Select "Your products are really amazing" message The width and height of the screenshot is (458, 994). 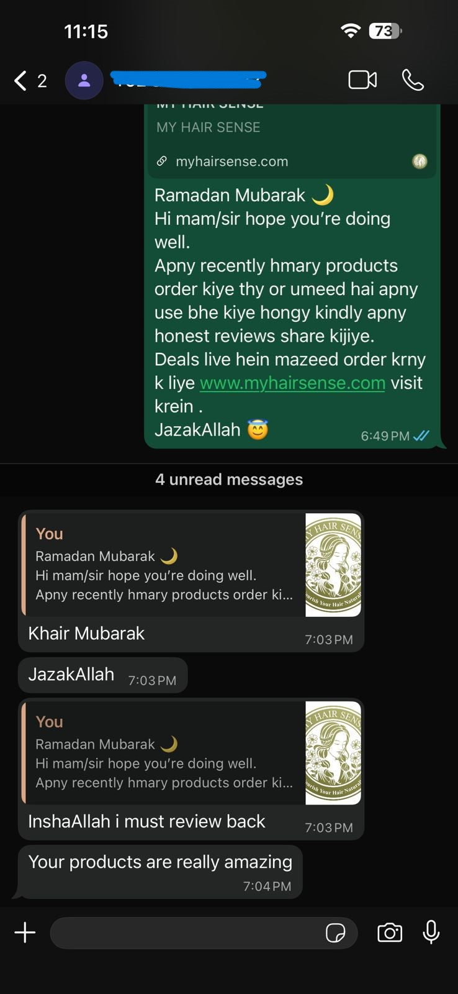pos(160,872)
